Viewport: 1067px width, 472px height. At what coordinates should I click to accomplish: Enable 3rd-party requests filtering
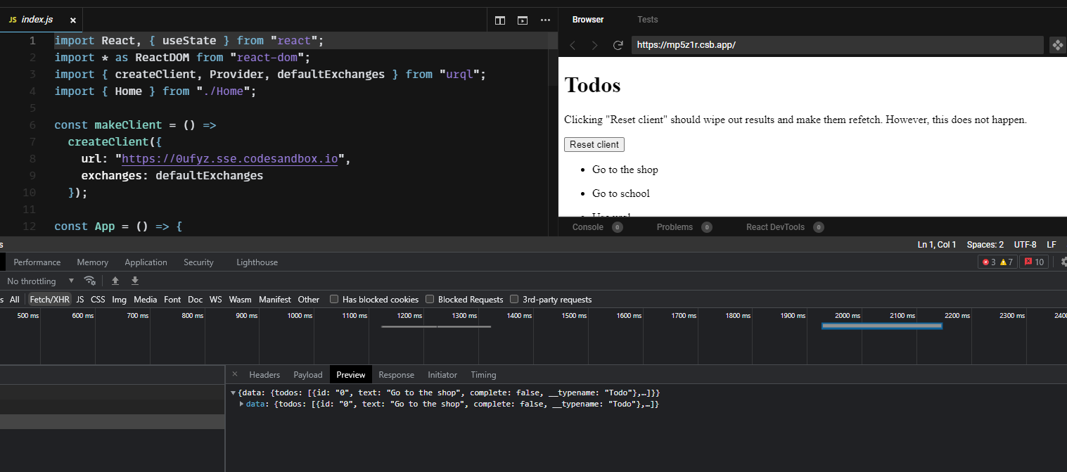pos(514,298)
